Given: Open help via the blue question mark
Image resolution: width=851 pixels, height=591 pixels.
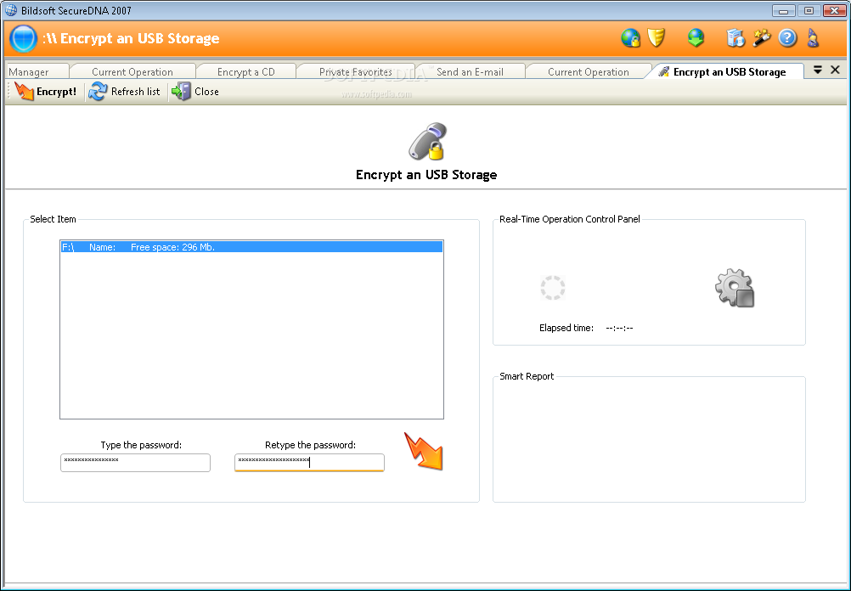Looking at the screenshot, I should click(x=787, y=38).
